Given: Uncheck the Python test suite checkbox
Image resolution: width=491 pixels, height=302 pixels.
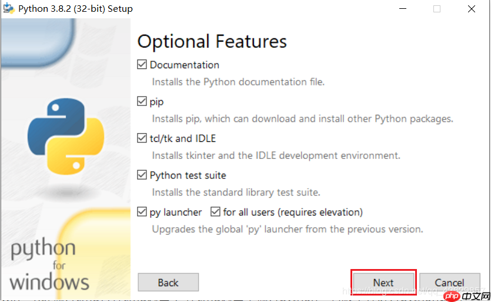Looking at the screenshot, I should click(142, 175).
